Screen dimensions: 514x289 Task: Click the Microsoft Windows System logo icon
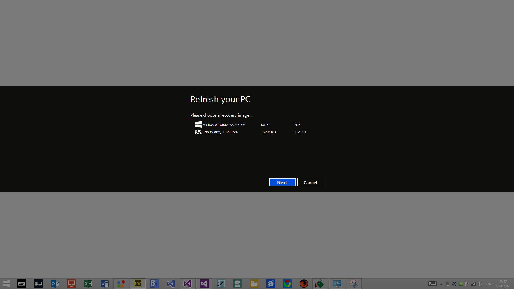(198, 124)
